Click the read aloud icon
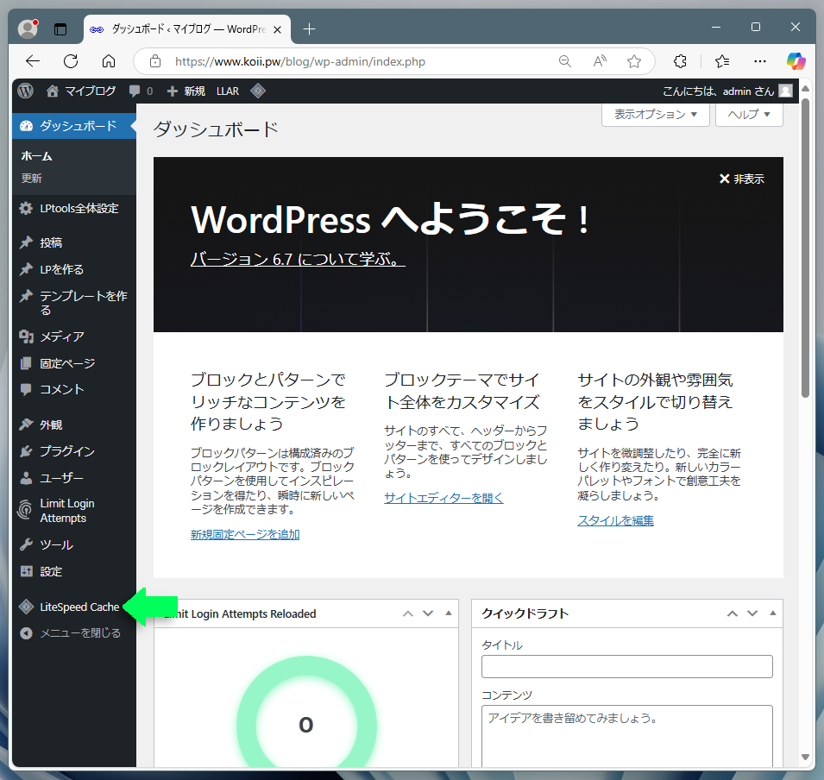 (600, 61)
